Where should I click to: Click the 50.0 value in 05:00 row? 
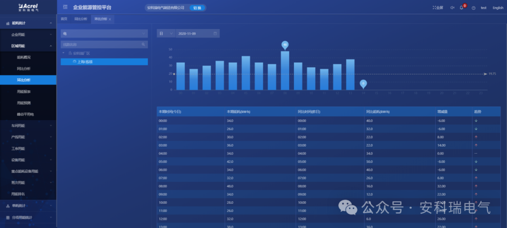click(x=369, y=162)
